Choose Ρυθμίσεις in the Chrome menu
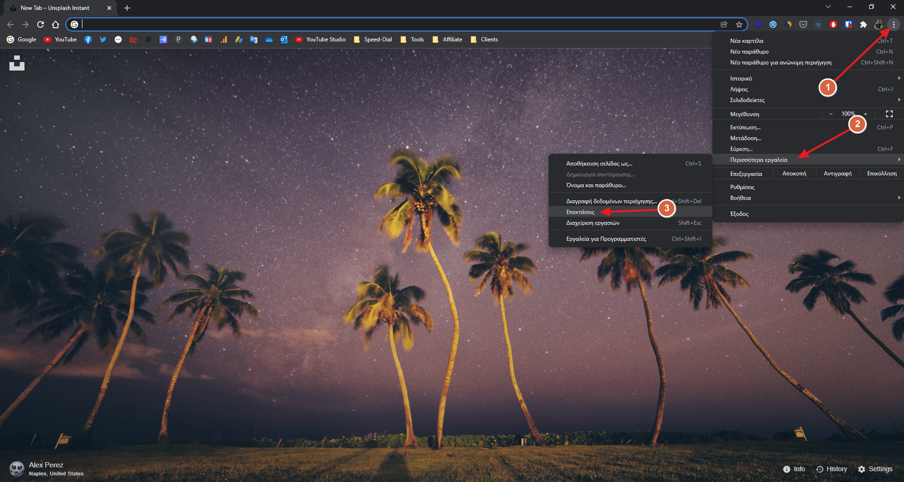Image resolution: width=904 pixels, height=482 pixels. coord(742,187)
